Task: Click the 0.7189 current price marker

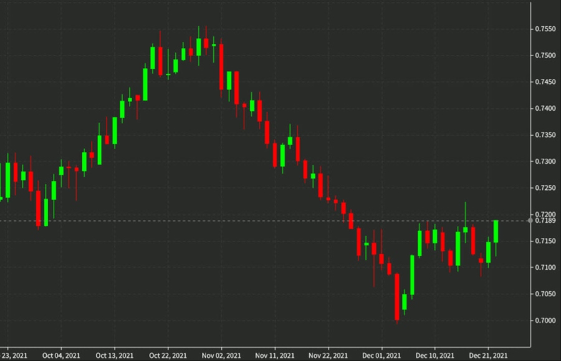Action: tap(545, 219)
